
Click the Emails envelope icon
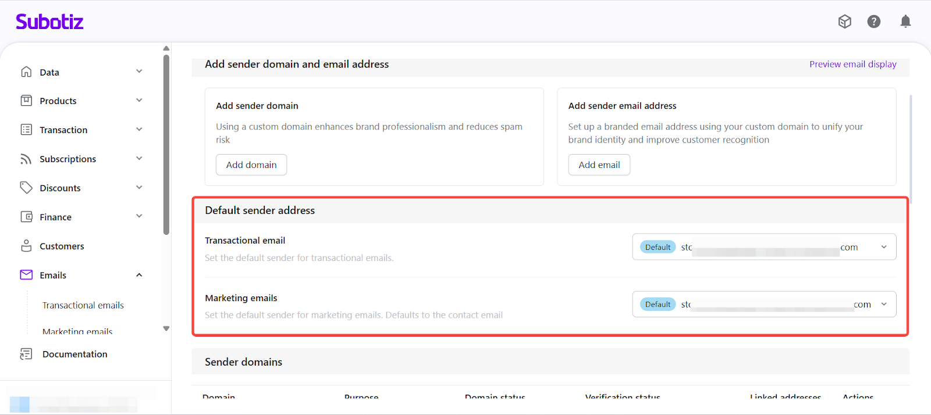[26, 275]
